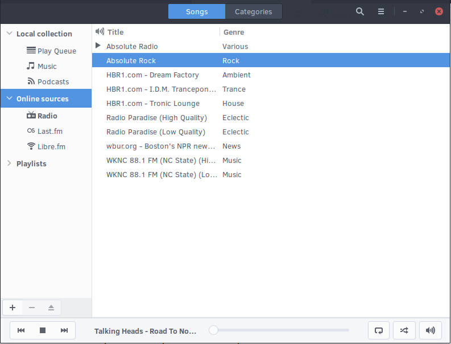Click the eject device button
The height and width of the screenshot is (344, 451).
(51, 308)
